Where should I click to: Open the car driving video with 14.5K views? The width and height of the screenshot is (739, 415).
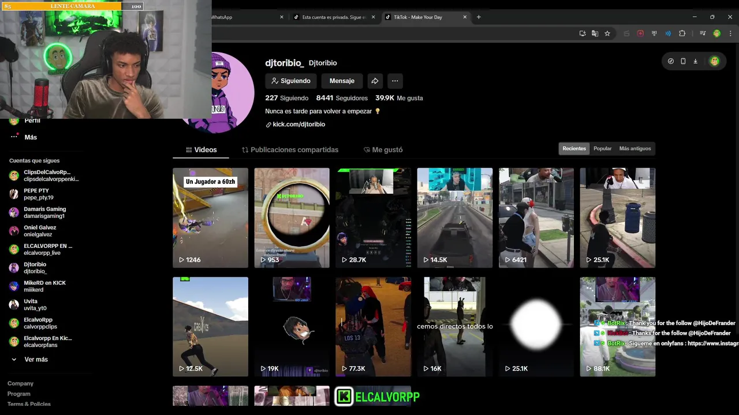click(454, 218)
